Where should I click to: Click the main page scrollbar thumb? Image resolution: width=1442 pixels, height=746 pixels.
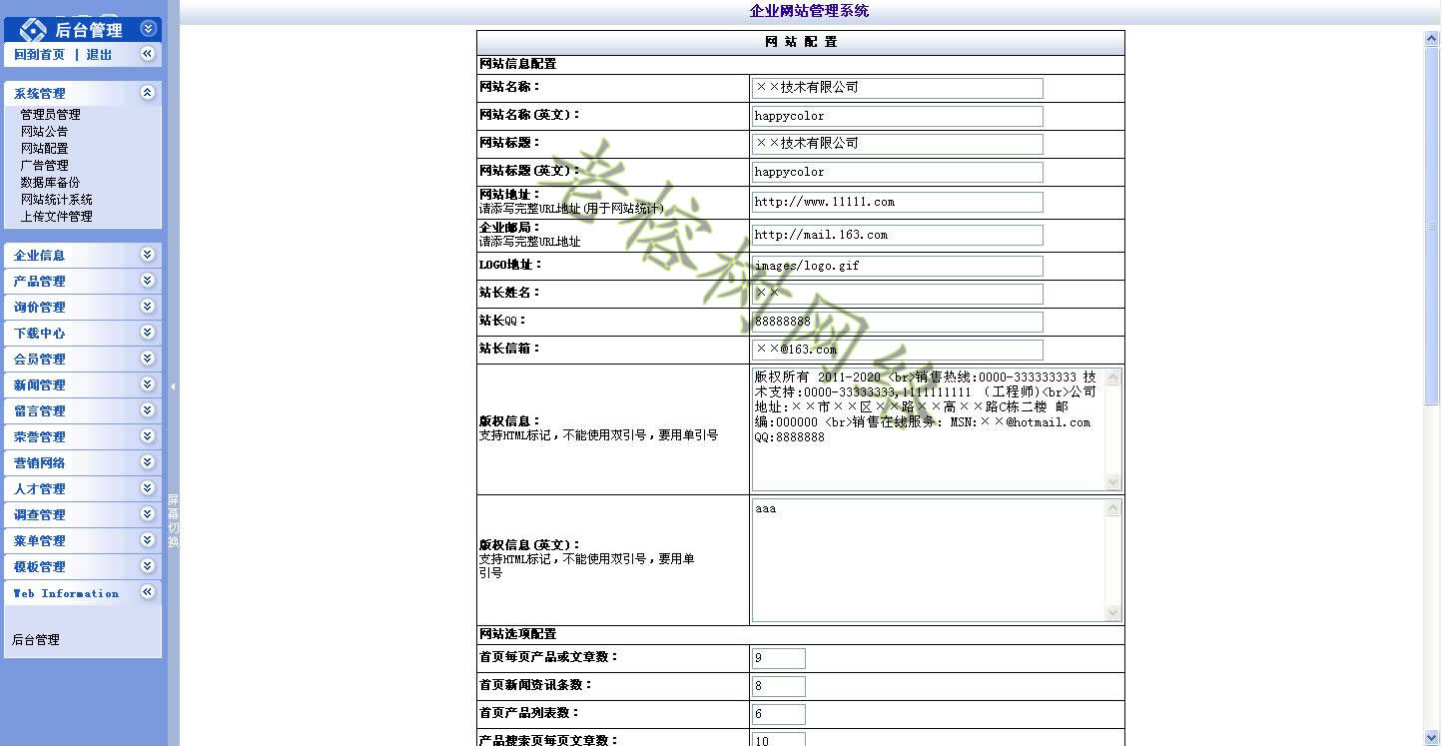coord(1432,226)
